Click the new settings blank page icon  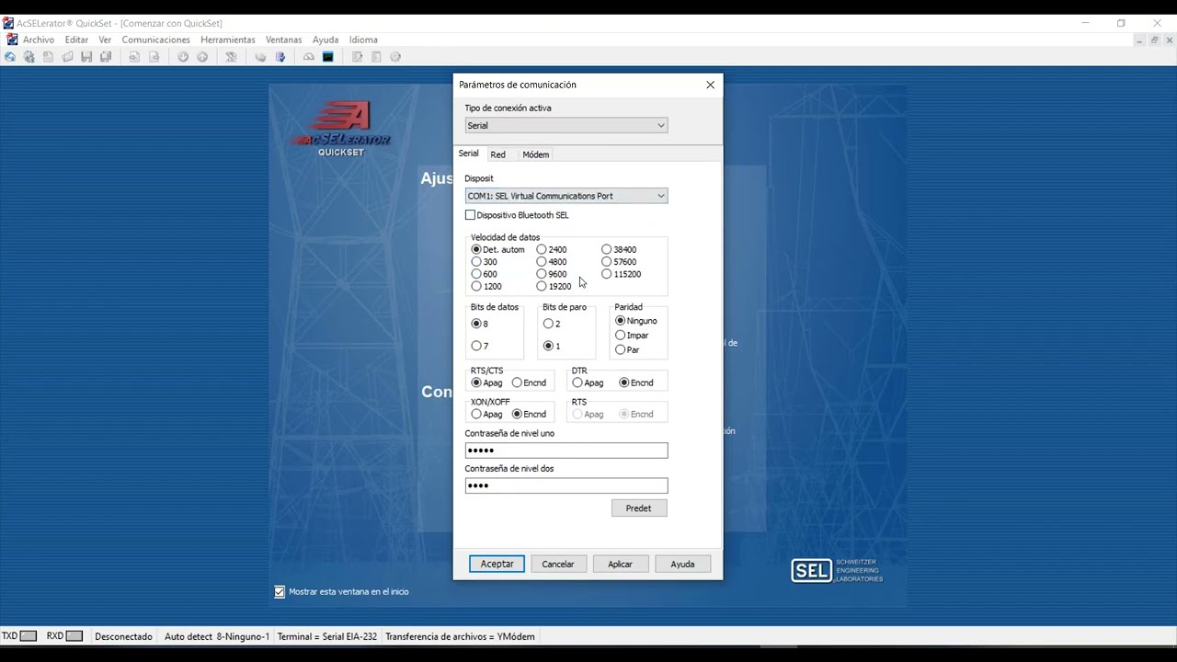[x=48, y=57]
